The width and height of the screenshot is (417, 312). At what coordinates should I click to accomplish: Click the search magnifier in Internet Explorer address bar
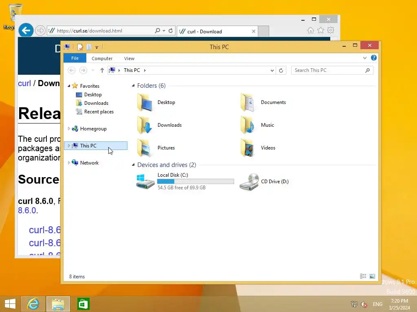point(158,30)
